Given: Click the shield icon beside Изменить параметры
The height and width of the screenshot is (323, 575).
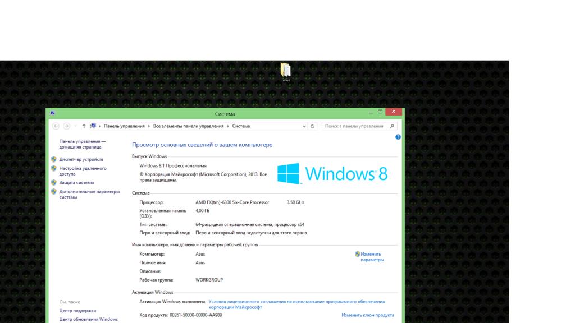Looking at the screenshot, I should click(x=358, y=254).
